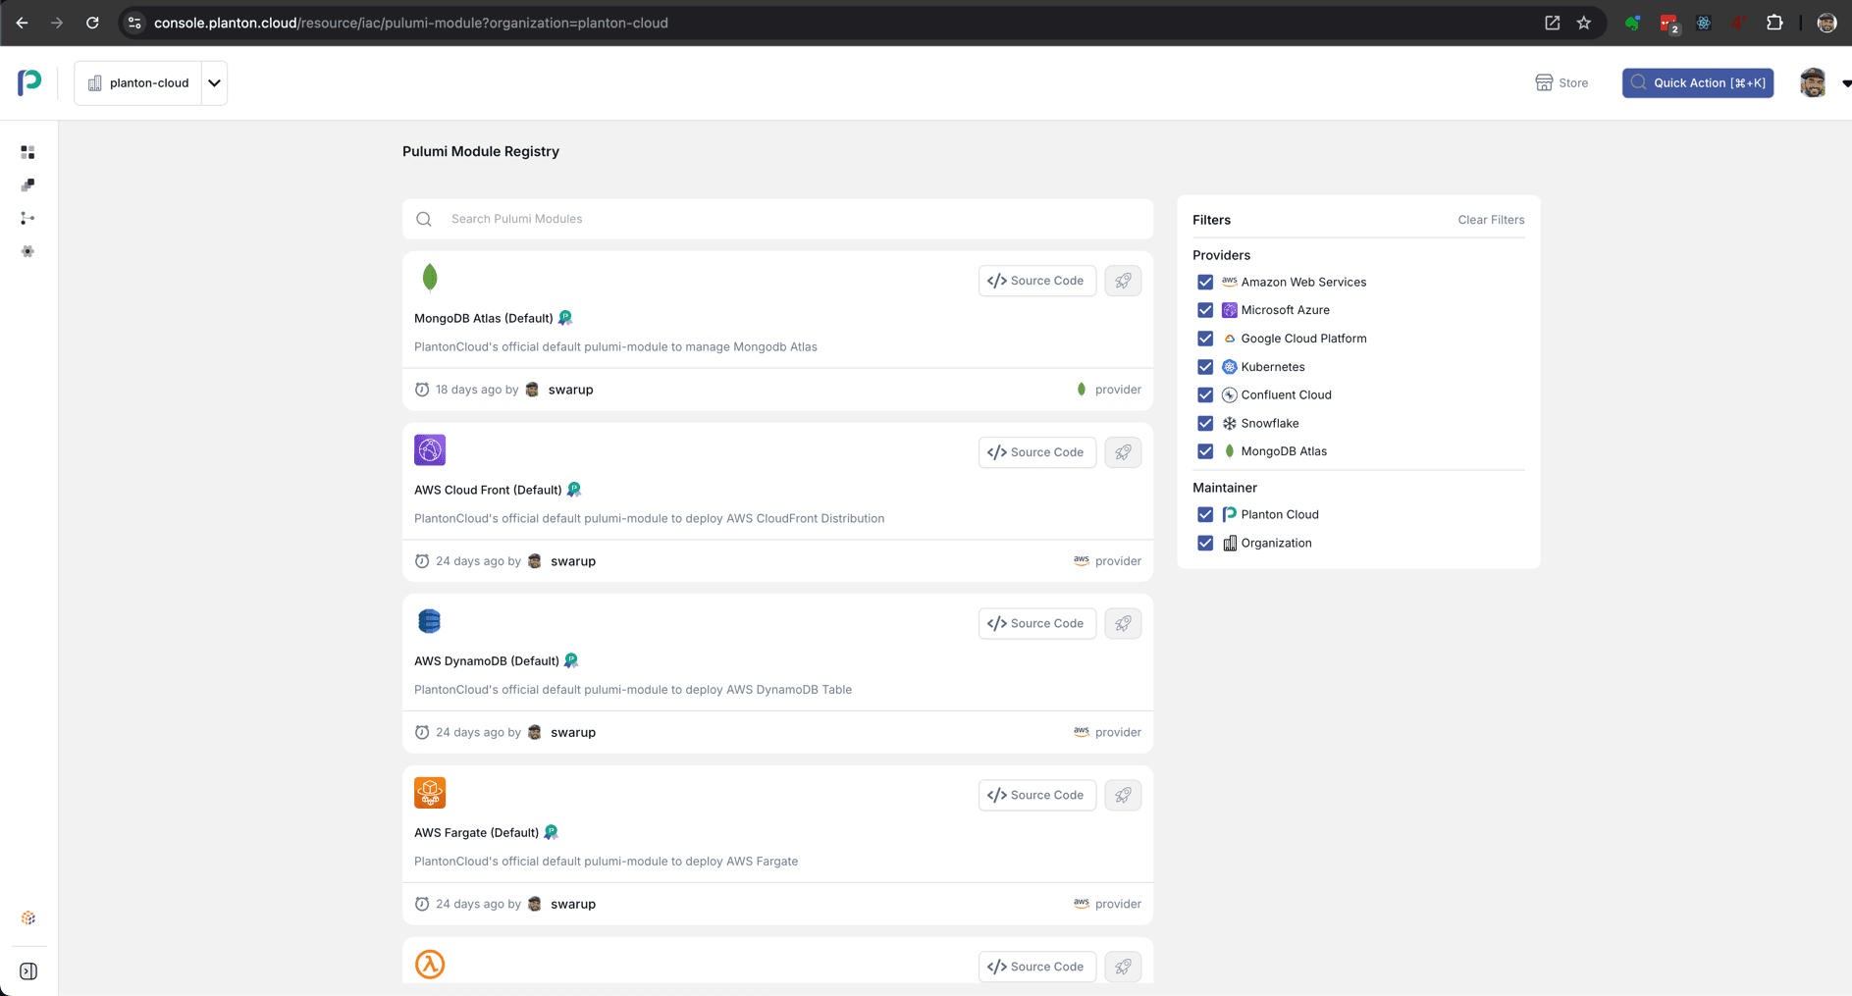Bookmark this page with the star icon
The height and width of the screenshot is (996, 1852).
(x=1584, y=23)
